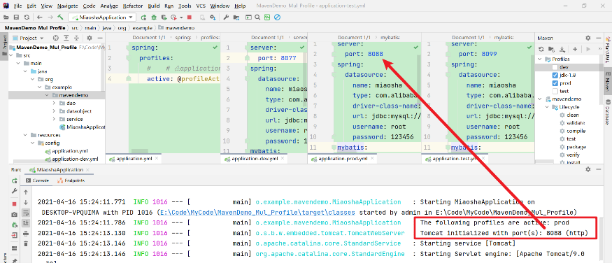Open the Database side tool window
This screenshot has width=612, height=263.
[608, 113]
